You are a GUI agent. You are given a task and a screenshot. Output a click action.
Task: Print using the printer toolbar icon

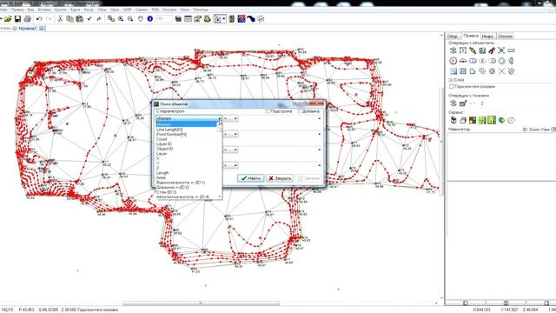tap(27, 19)
